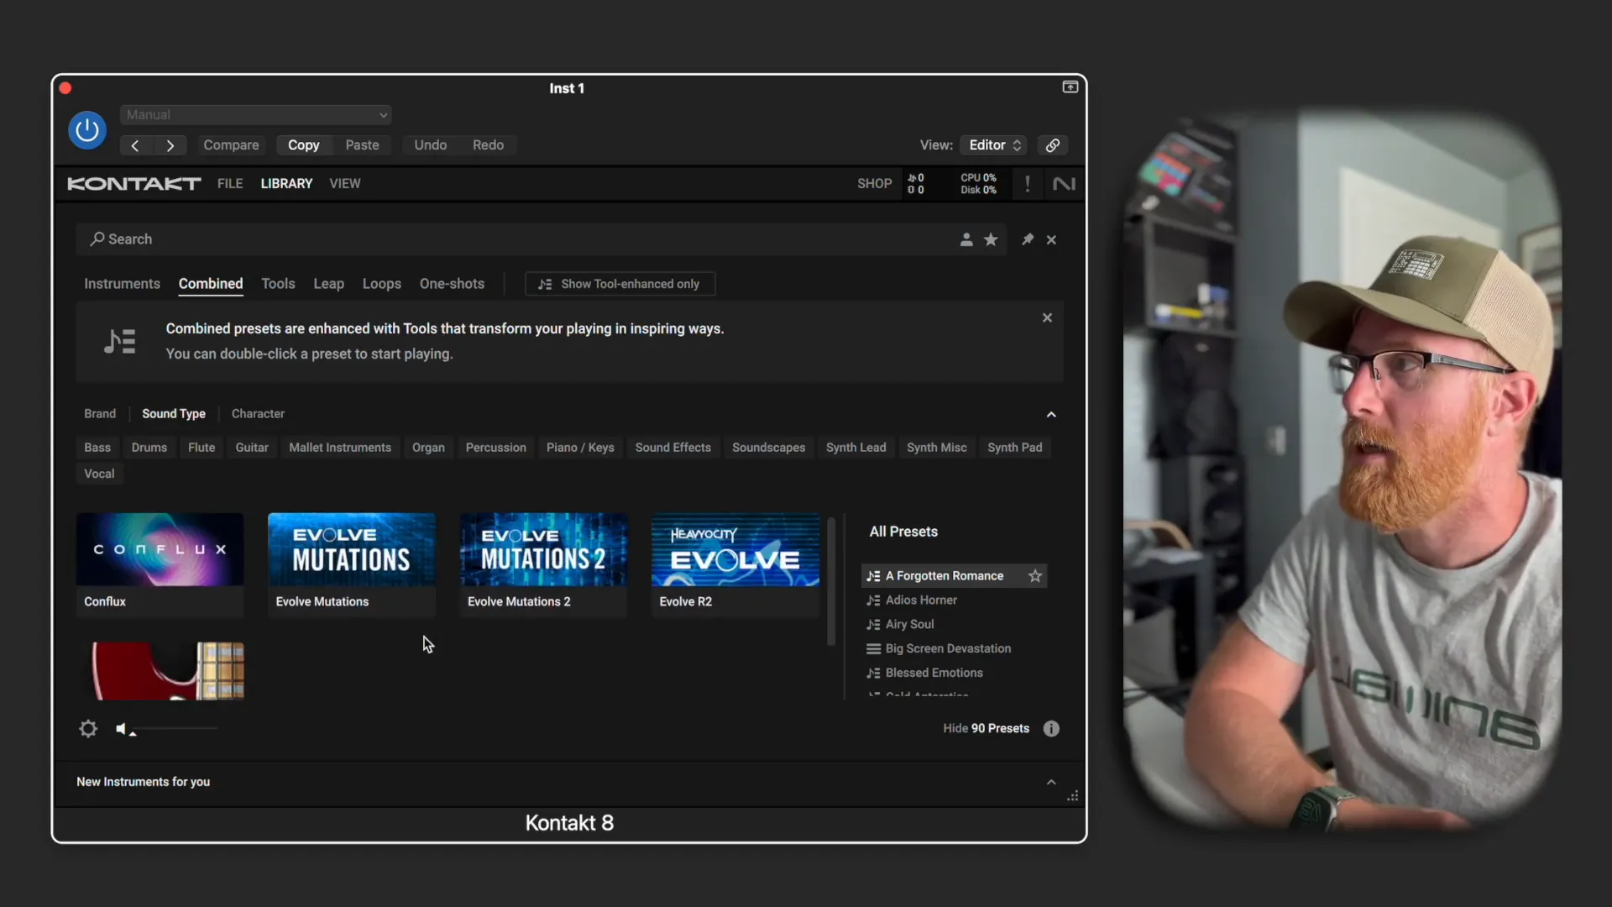1612x907 pixels.
Task: Toggle the Guitar tag filter
Action: coord(252,448)
